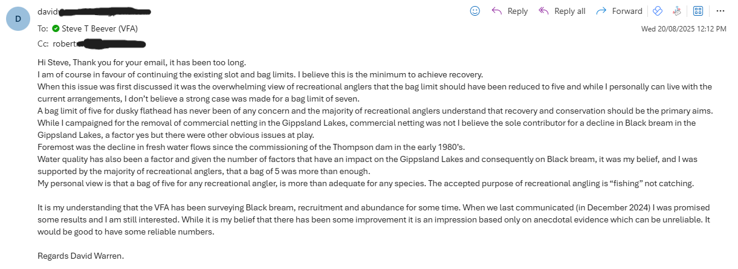Select the sender name starting with david
The height and width of the screenshot is (269, 738).
tap(94, 11)
